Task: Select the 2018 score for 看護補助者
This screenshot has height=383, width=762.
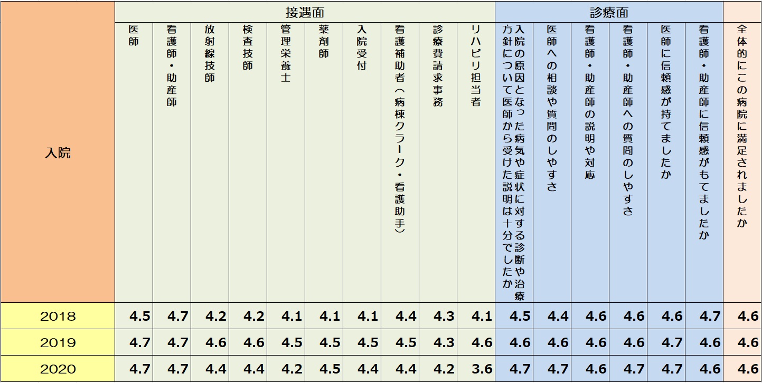Action: coord(400,316)
